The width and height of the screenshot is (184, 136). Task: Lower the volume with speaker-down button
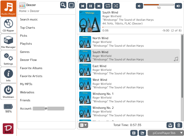pyautogui.click(x=139, y=6)
